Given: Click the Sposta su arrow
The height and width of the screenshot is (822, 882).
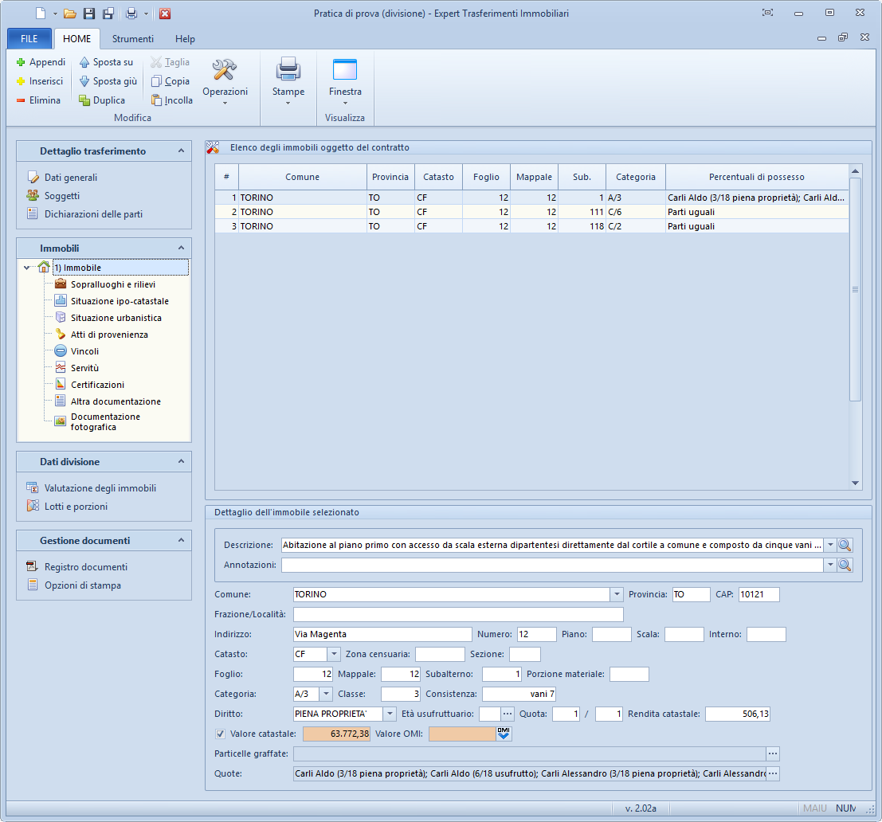Looking at the screenshot, I should point(84,62).
